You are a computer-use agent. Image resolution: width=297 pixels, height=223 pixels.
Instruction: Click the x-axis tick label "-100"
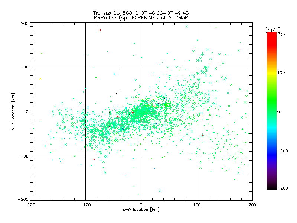point(85,205)
